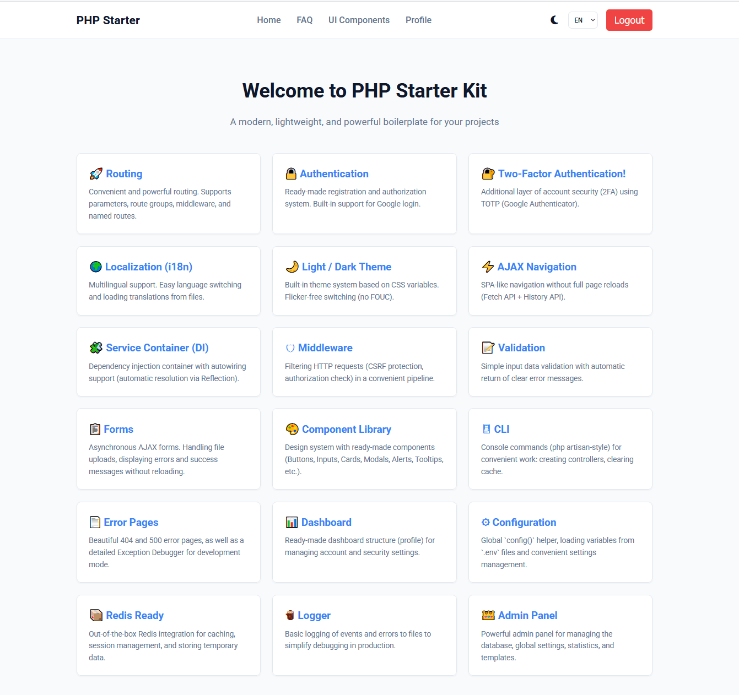Click the gear icon beside Configuration
739x695 pixels.
486,523
